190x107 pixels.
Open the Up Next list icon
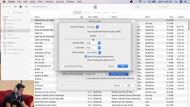tap(138, 7)
